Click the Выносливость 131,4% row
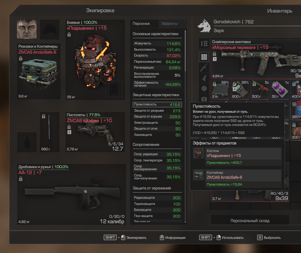This screenshot has width=301, height=253. [157, 49]
